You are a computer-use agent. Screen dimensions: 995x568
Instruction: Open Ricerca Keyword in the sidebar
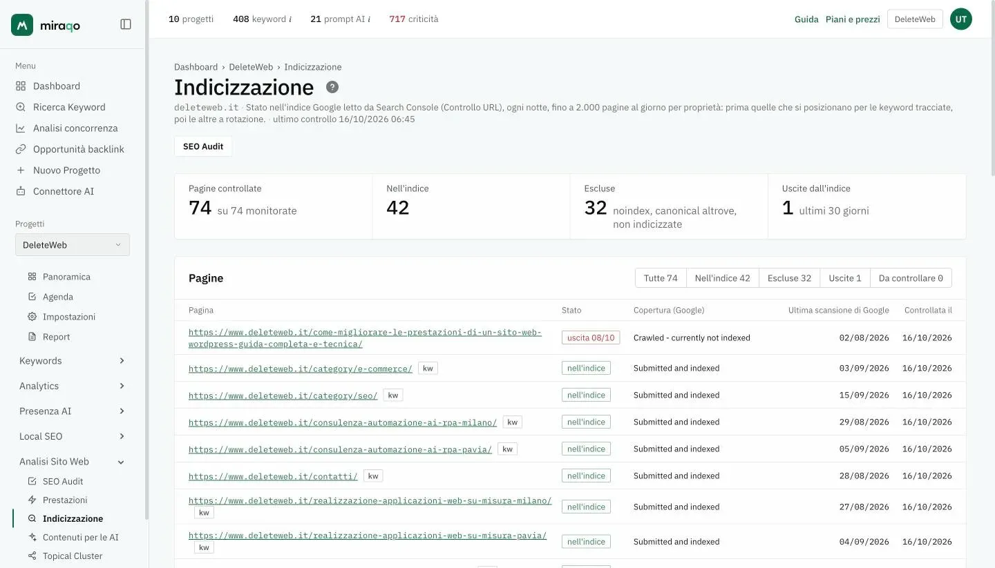coord(69,107)
